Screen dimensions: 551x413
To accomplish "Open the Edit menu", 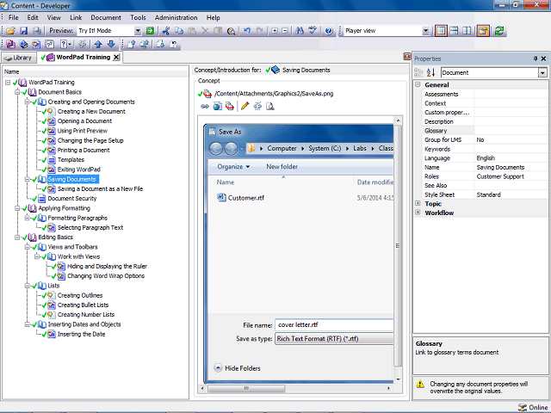I will point(33,17).
